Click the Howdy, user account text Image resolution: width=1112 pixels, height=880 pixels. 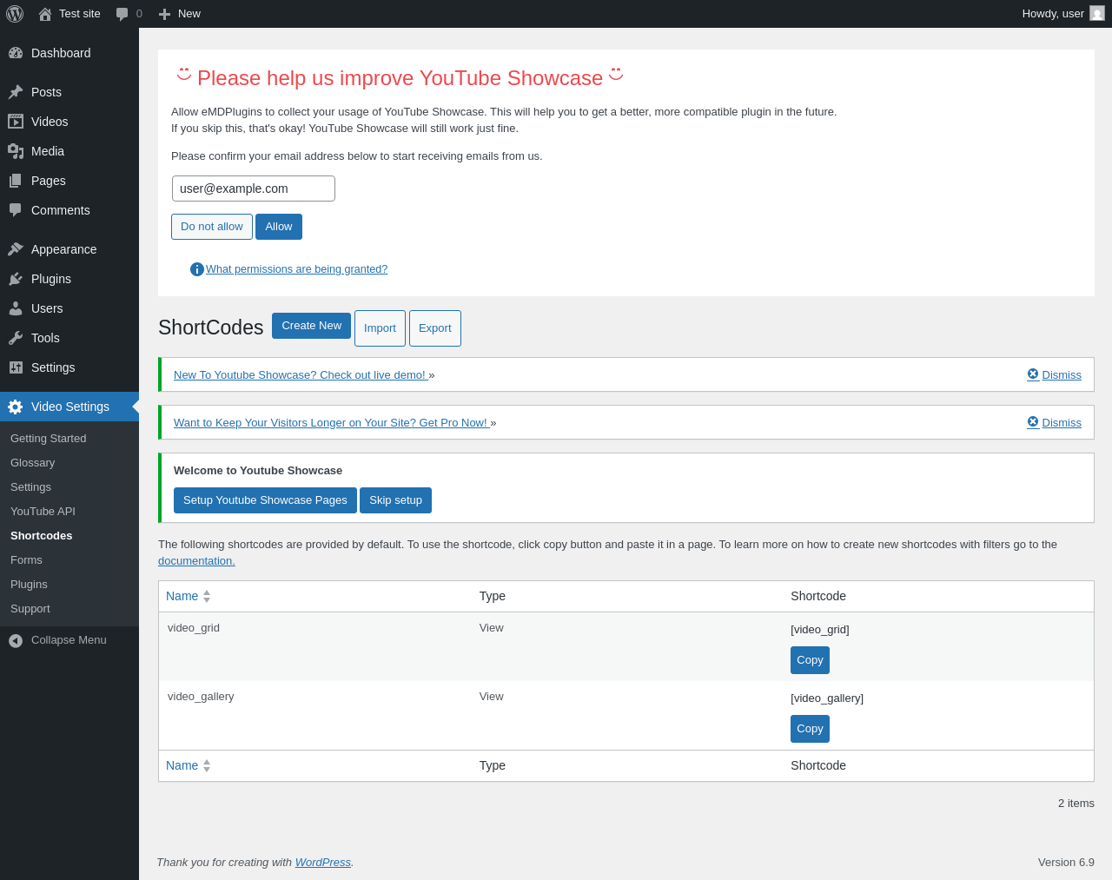point(1053,14)
